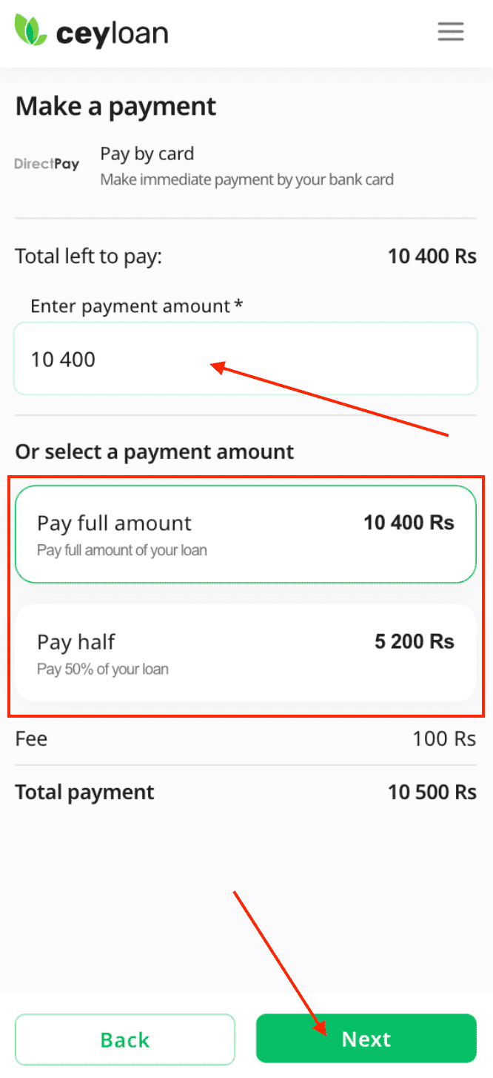The width and height of the screenshot is (493, 1078).
Task: Click the DirectPay logo
Action: (47, 165)
